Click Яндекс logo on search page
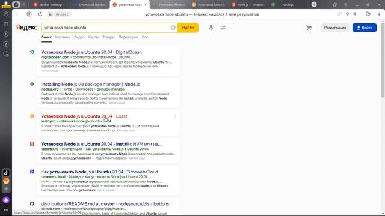The height and width of the screenshot is (216, 385). (x=26, y=28)
